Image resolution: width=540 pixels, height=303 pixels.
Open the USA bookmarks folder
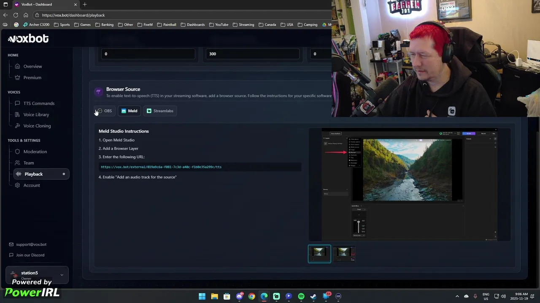[x=286, y=24]
